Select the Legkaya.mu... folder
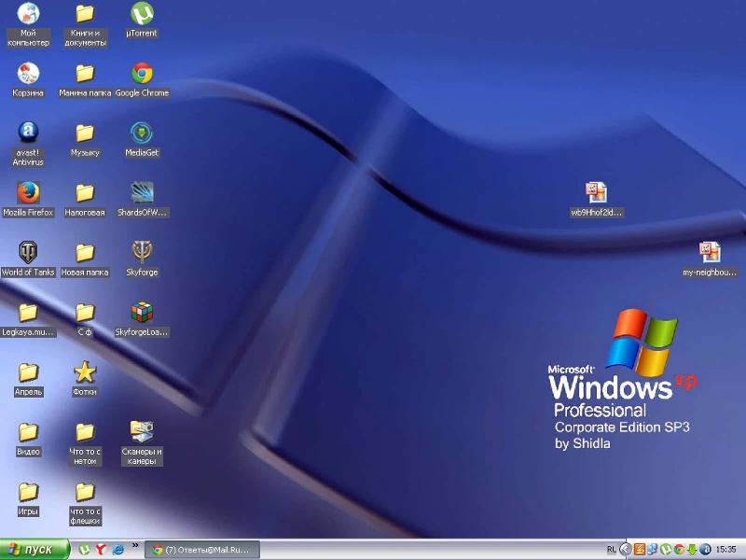The image size is (746, 560). pyautogui.click(x=28, y=319)
